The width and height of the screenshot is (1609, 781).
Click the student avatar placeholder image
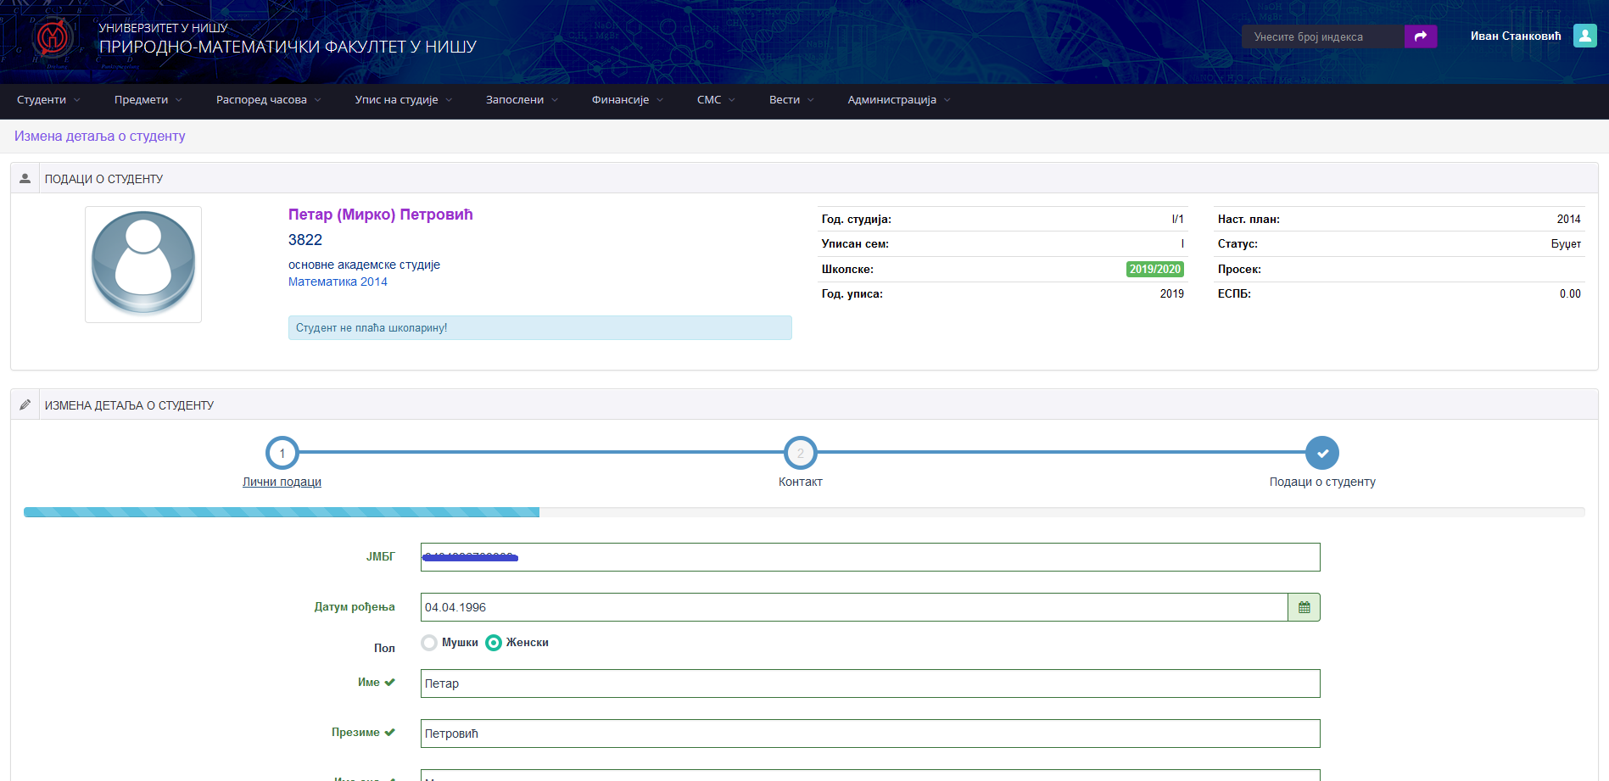click(143, 264)
